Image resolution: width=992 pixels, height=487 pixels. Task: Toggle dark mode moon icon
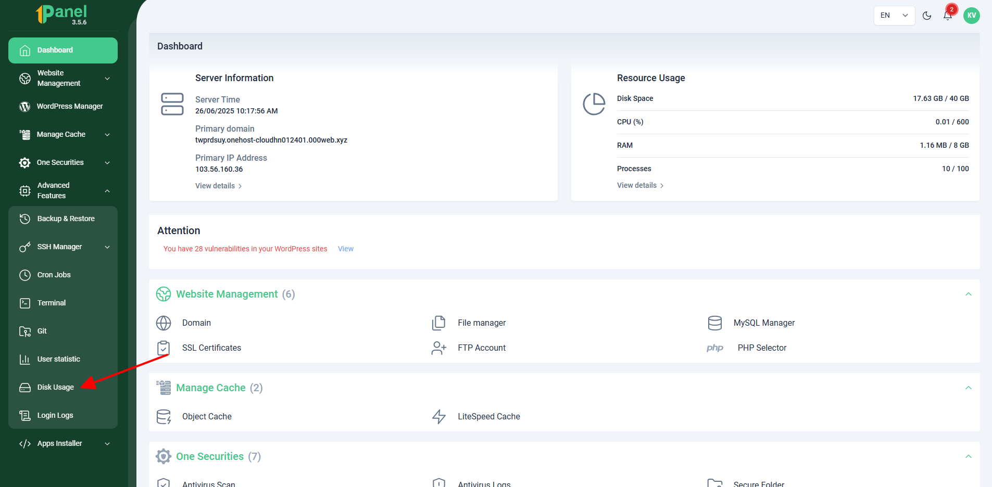pos(927,16)
